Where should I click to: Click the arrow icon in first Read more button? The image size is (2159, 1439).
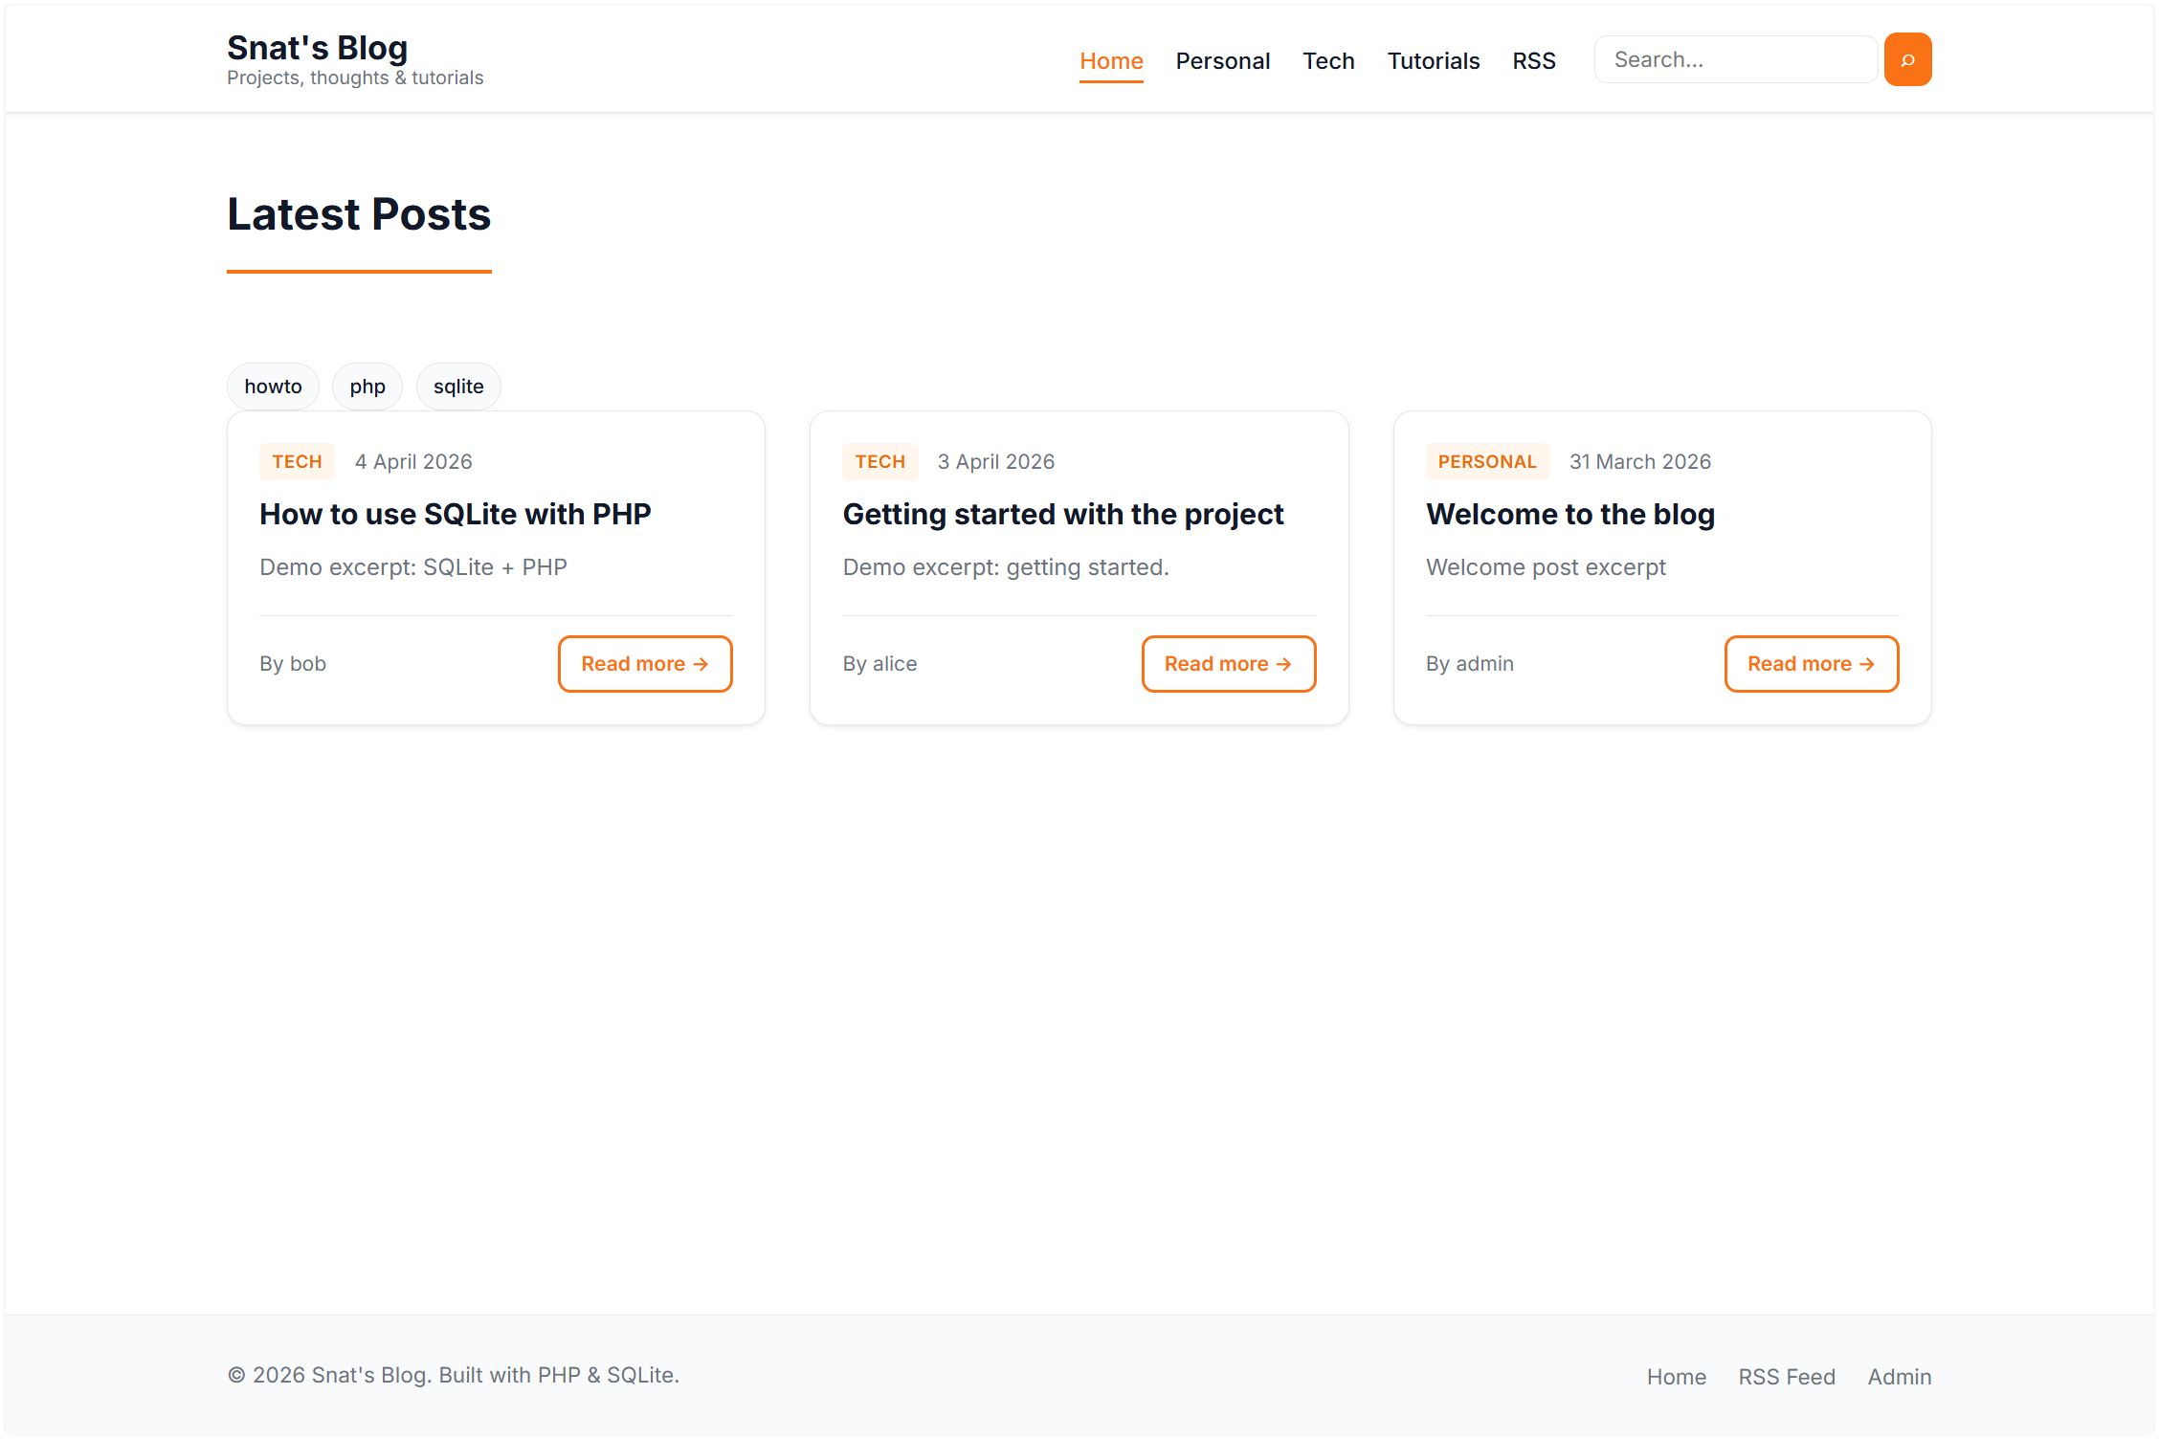pos(701,663)
